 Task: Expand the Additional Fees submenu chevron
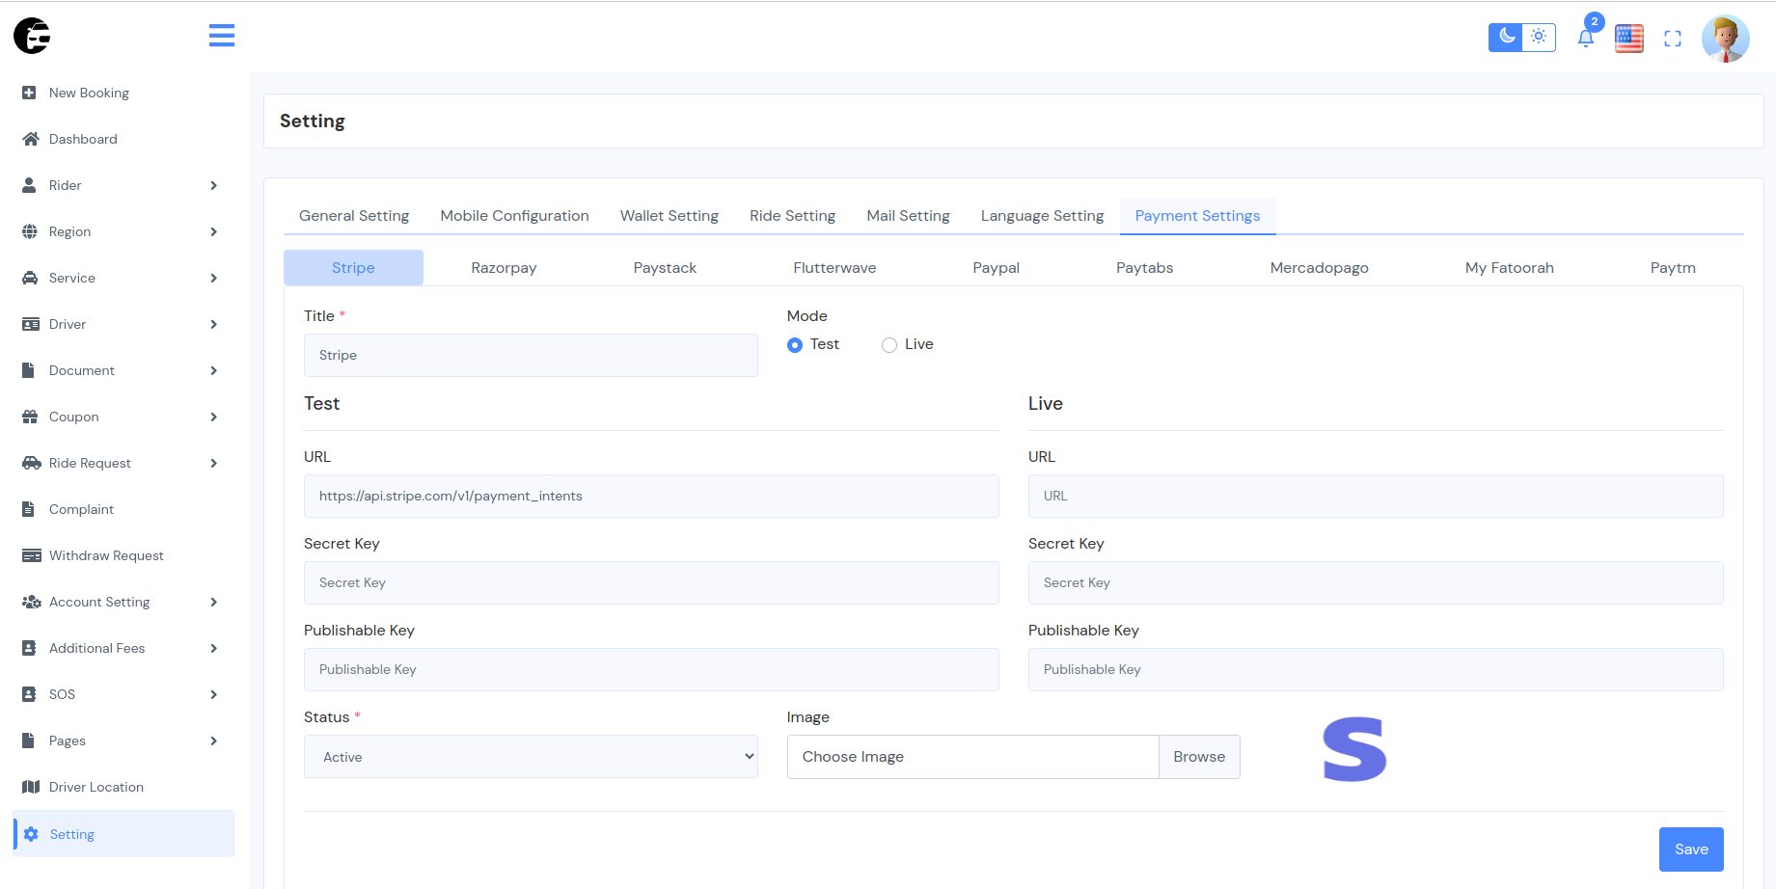[214, 648]
